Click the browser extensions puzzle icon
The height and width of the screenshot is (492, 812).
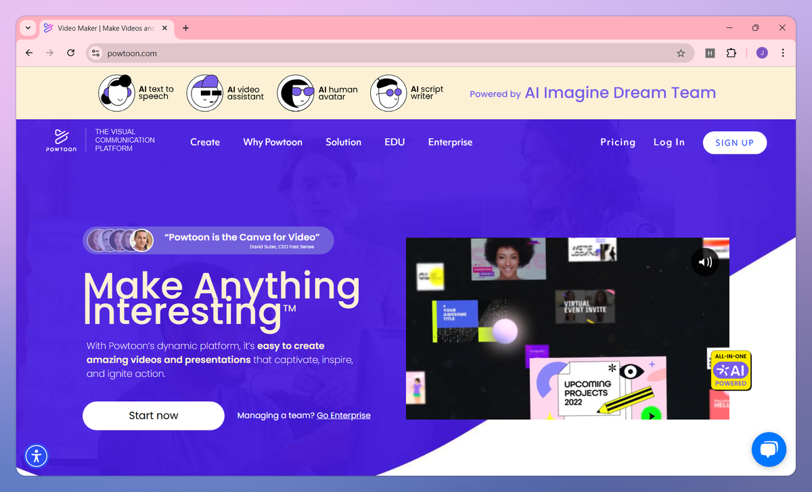pyautogui.click(x=731, y=52)
